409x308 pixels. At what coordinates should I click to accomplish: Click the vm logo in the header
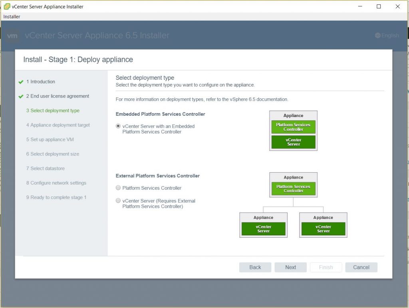12,36
